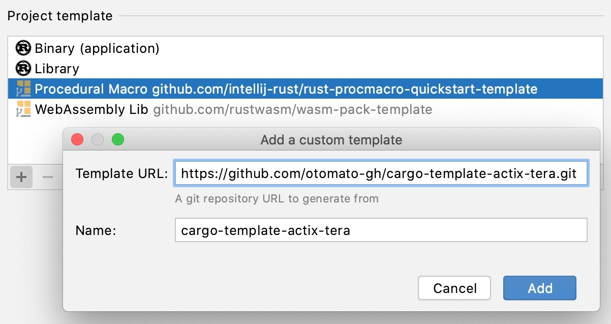Select the Procedural Macro template entry

tap(91, 89)
